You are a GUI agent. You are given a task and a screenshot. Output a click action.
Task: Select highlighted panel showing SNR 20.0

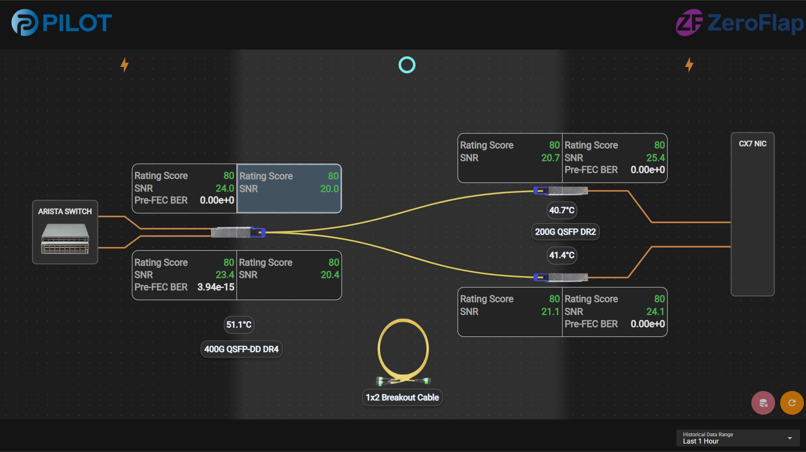tap(289, 189)
